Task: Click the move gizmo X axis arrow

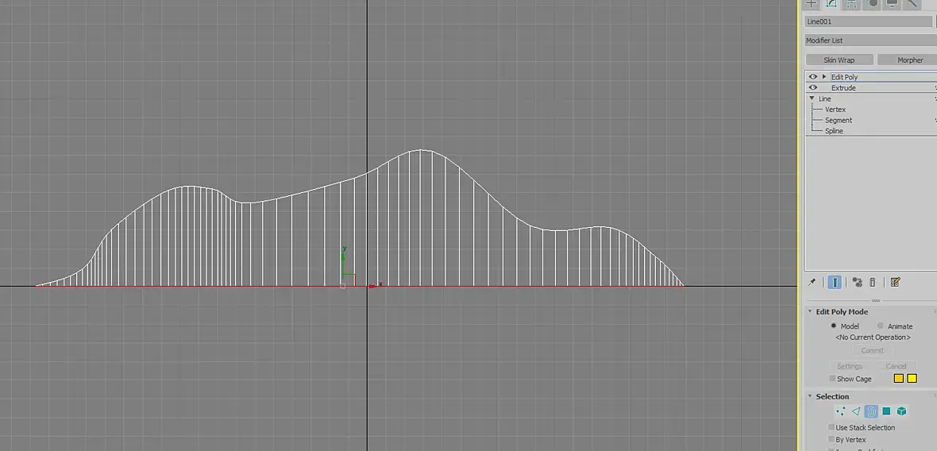Action: click(x=375, y=286)
